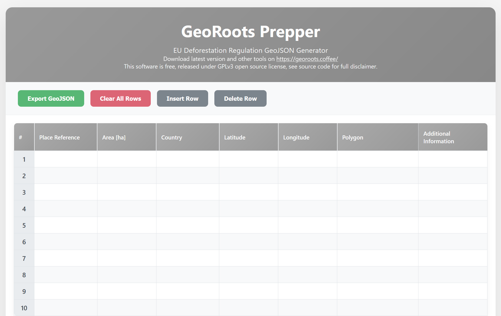Focus Additional Information cell in row 1
Image resolution: width=501 pixels, height=316 pixels.
click(453, 159)
